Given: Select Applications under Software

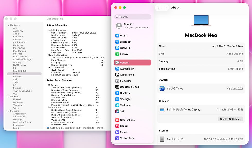Looking at the screenshot, I should [19, 116].
